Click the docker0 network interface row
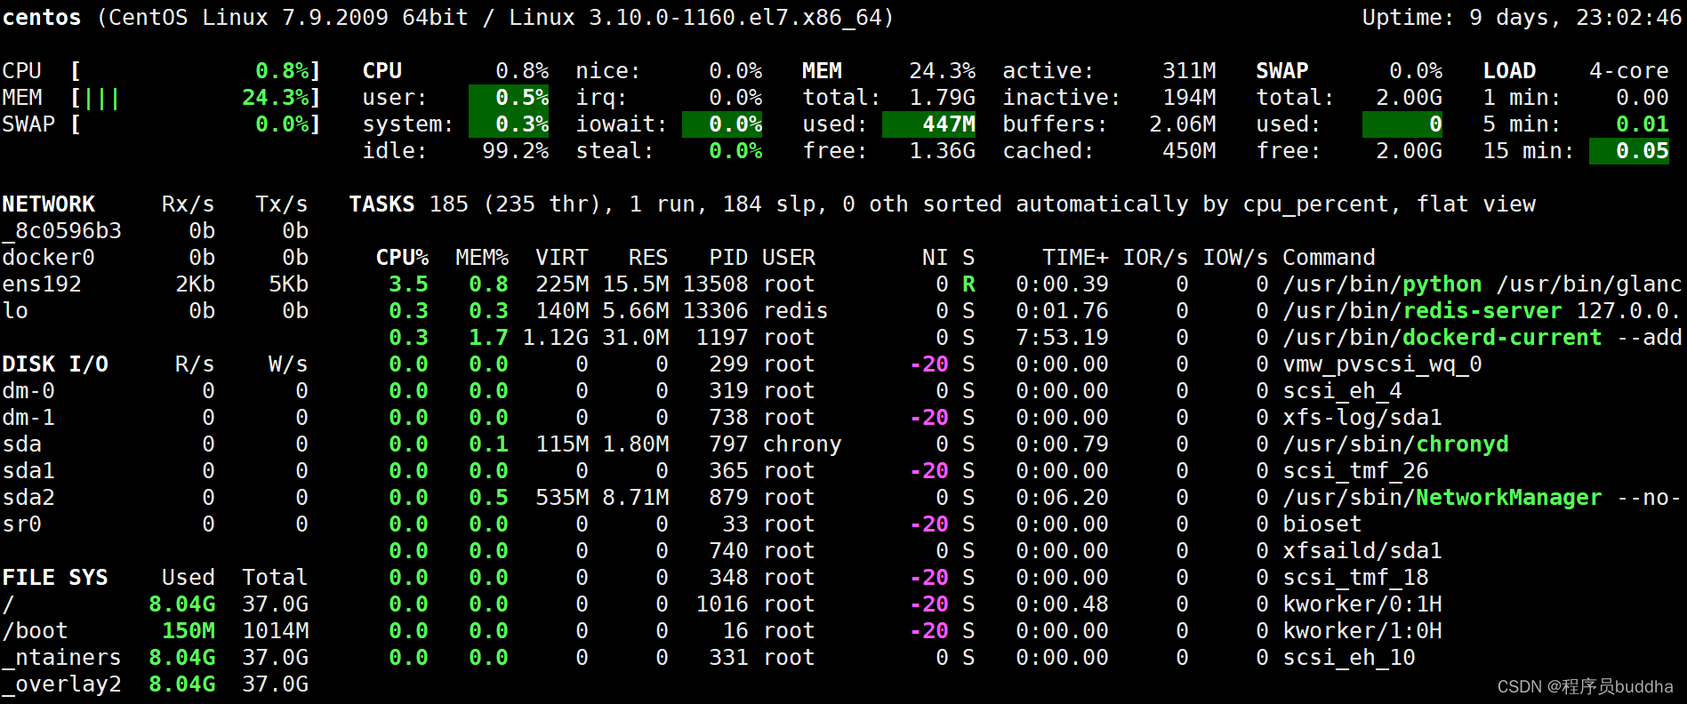Viewport: 1687px width, 704px height. point(155,258)
